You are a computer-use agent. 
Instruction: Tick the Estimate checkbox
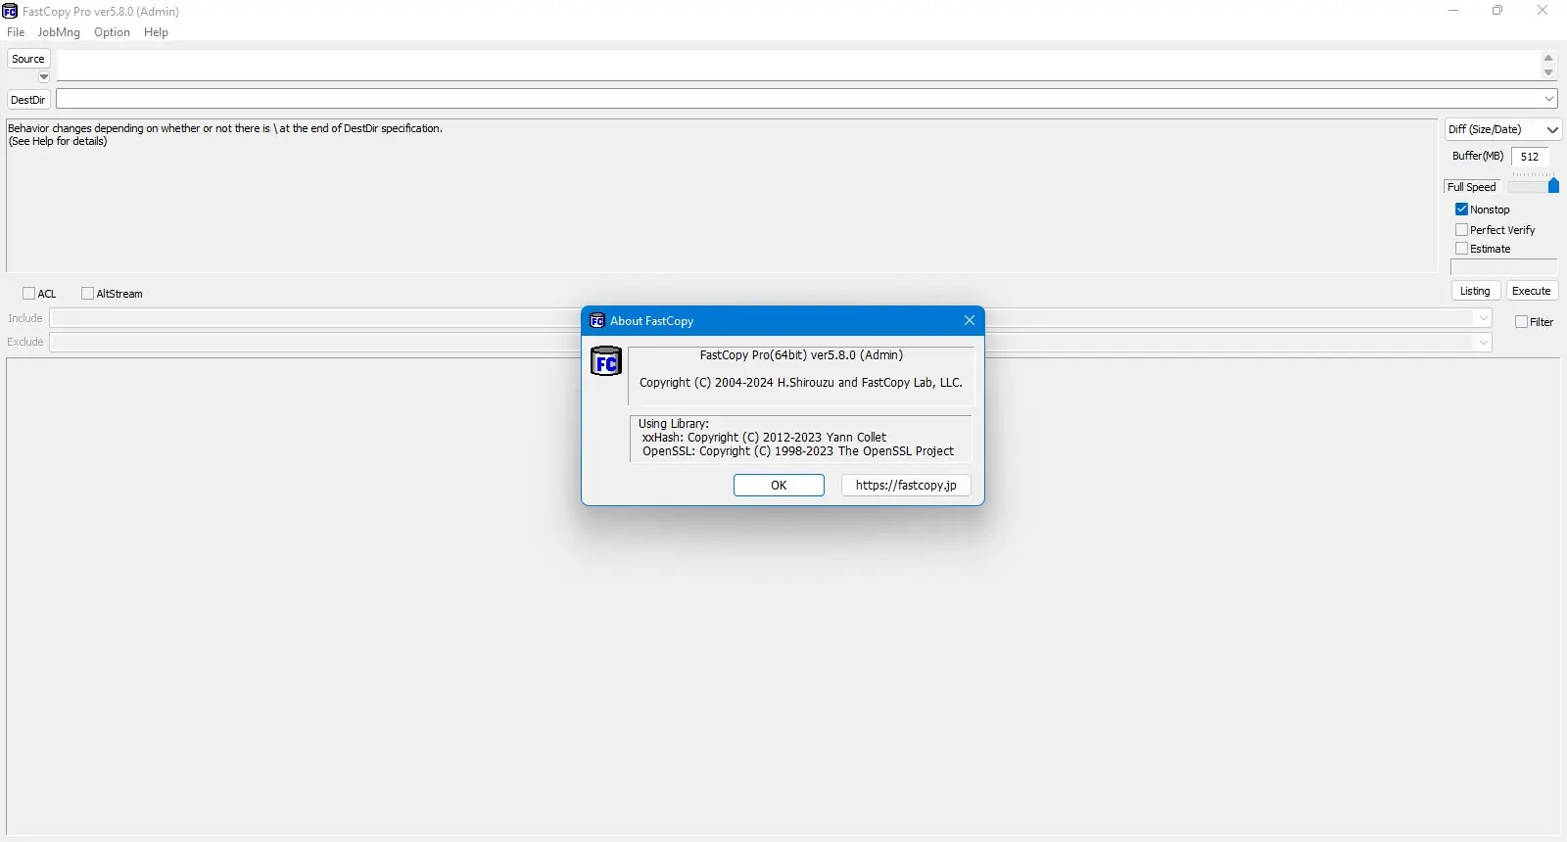click(x=1461, y=249)
